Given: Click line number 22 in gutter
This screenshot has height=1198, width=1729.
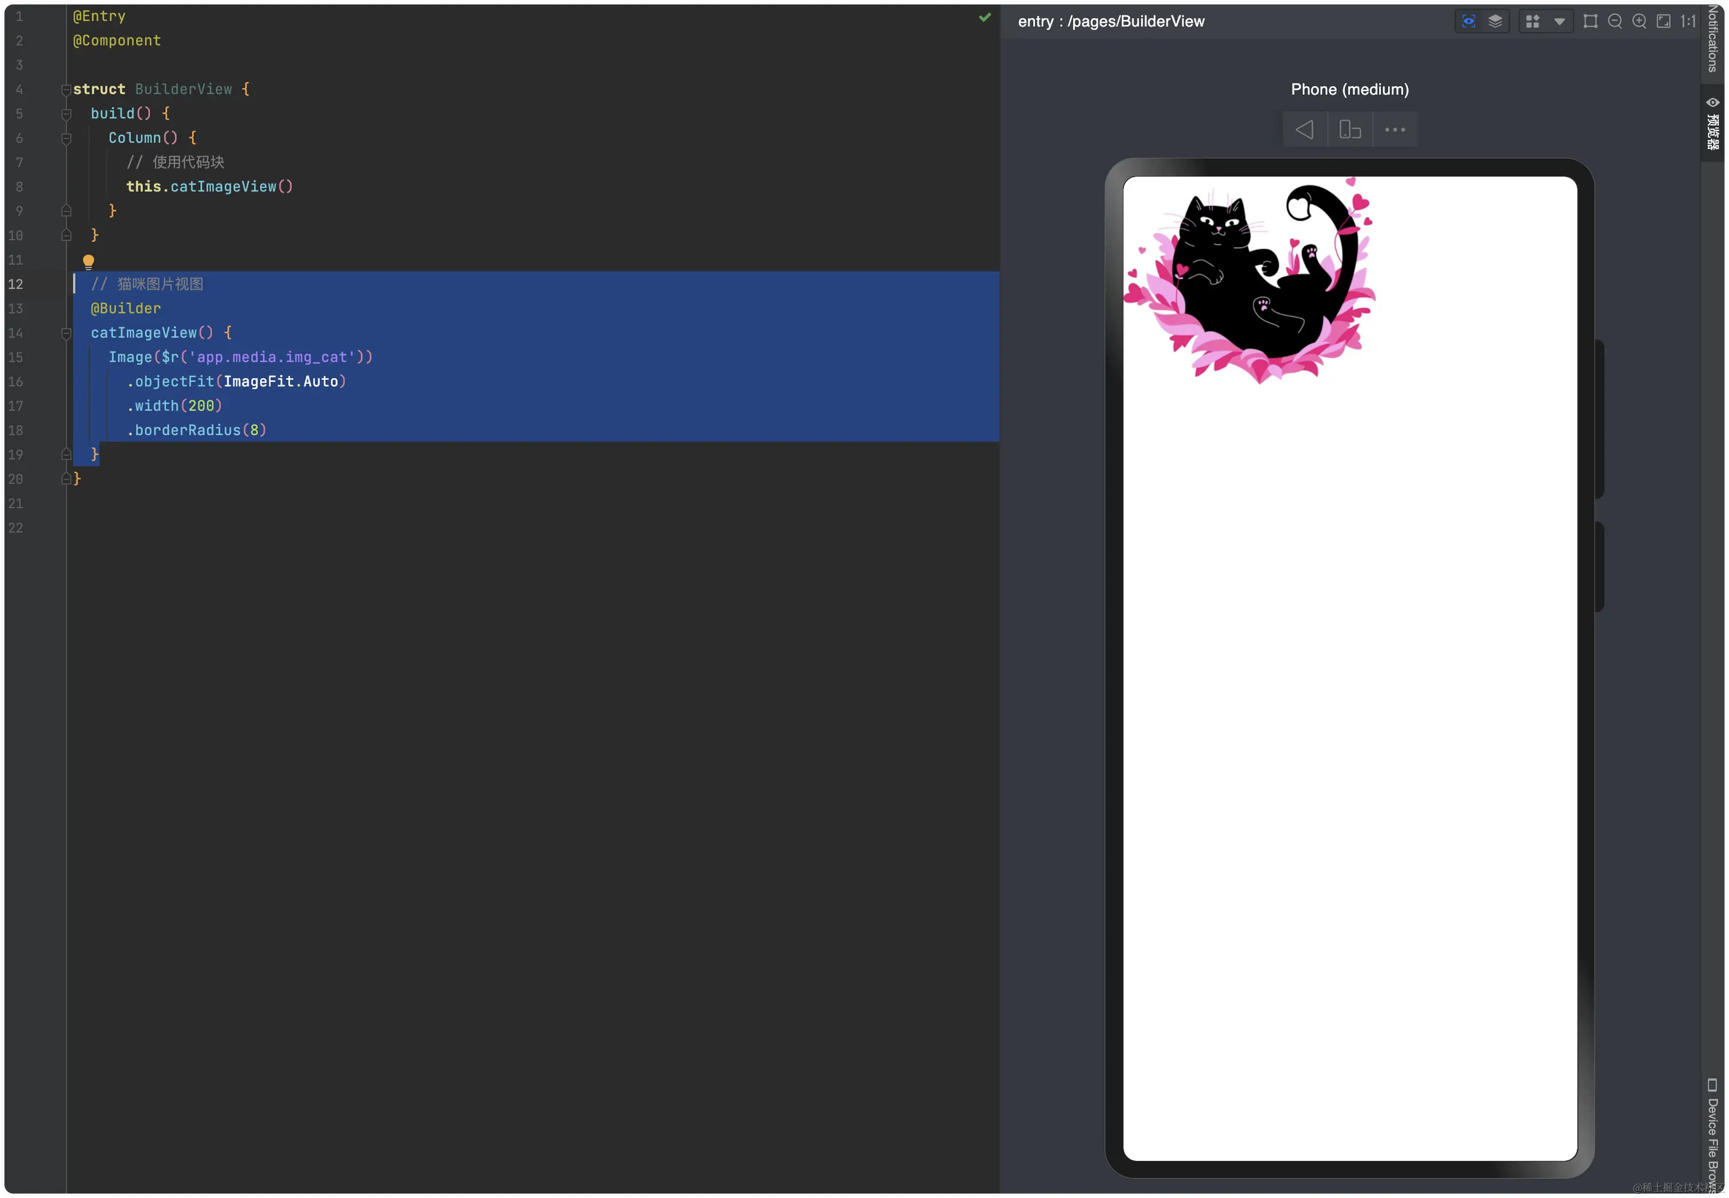Looking at the screenshot, I should [15, 528].
